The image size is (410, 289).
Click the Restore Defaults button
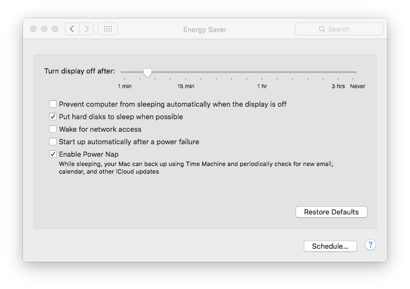pos(331,212)
